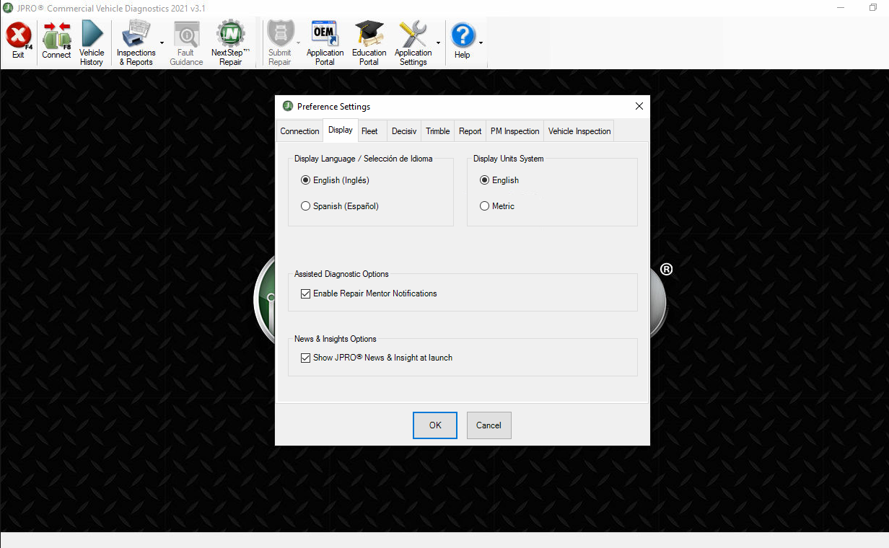The width and height of the screenshot is (889, 548).
Task: Open the dropdown beside Inspections & Reports
Action: point(162,42)
